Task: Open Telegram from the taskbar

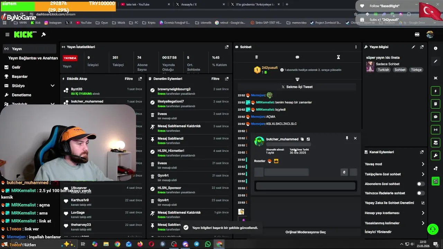Action: (x=197, y=244)
